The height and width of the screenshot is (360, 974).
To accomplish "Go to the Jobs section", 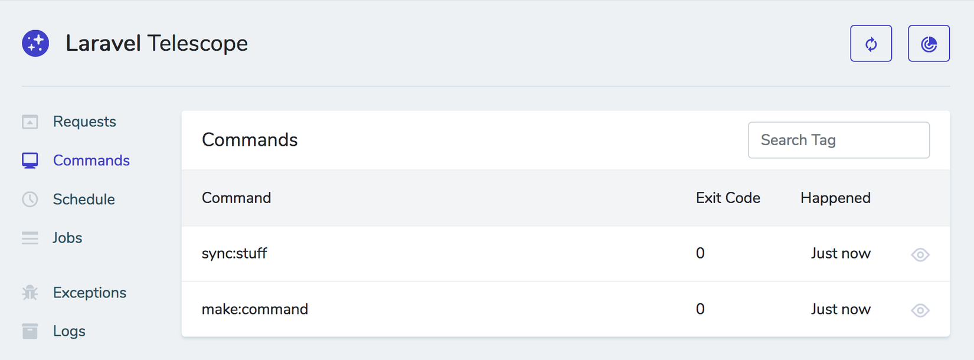I will [x=67, y=238].
